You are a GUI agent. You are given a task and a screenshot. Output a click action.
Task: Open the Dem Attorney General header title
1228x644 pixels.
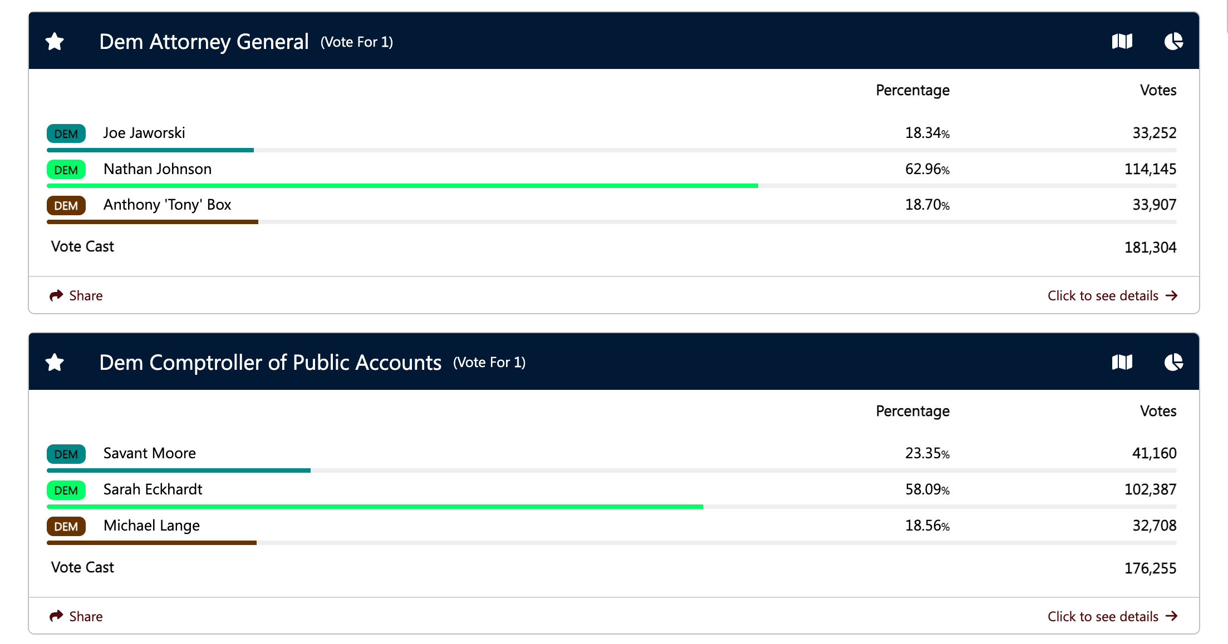point(204,42)
